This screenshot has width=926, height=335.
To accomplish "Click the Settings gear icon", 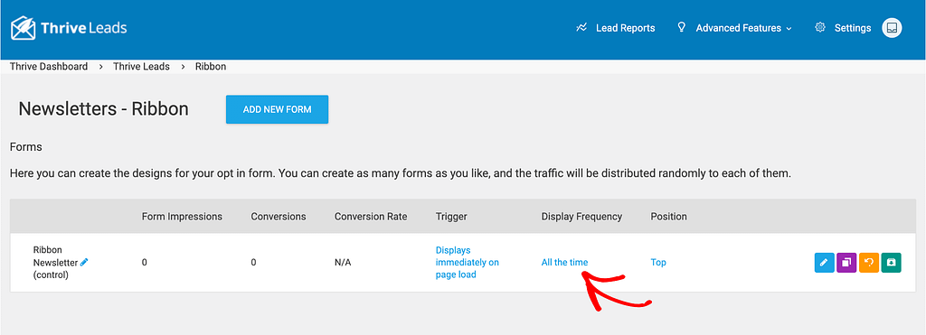I will (819, 28).
